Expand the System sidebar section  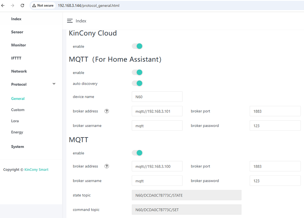[x=18, y=147]
